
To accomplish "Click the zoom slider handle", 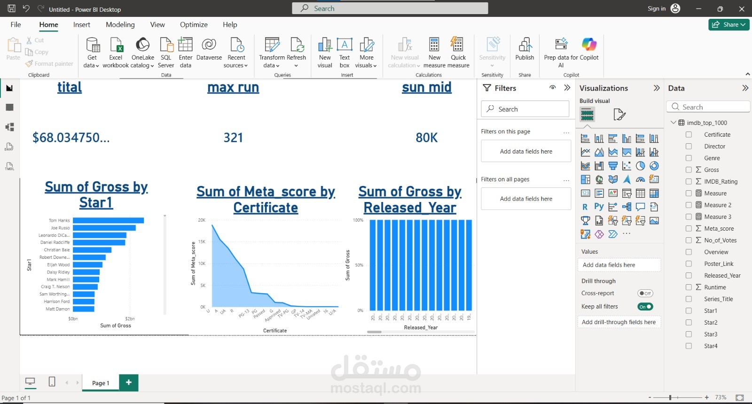I will click(x=670, y=397).
